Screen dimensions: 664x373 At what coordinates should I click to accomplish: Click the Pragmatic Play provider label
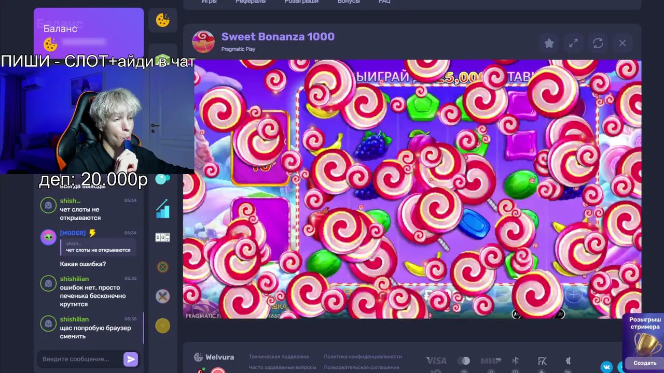pos(238,49)
